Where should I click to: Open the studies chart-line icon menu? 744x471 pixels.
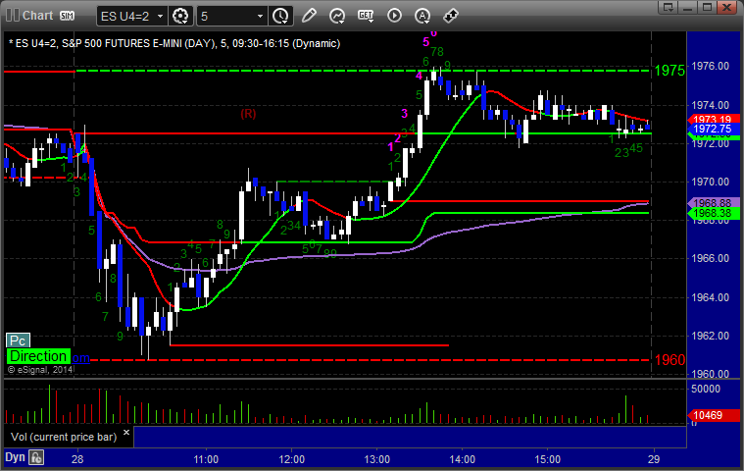tap(337, 16)
